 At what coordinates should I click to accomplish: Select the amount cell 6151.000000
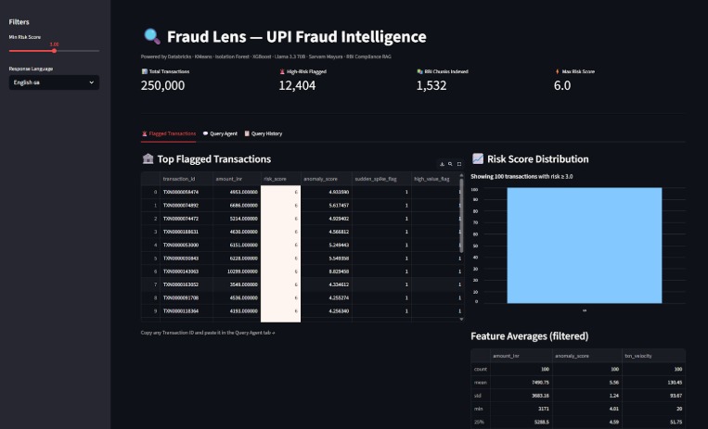click(237, 245)
